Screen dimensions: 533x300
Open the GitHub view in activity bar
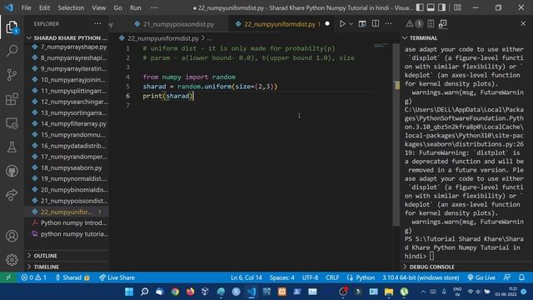click(12, 171)
